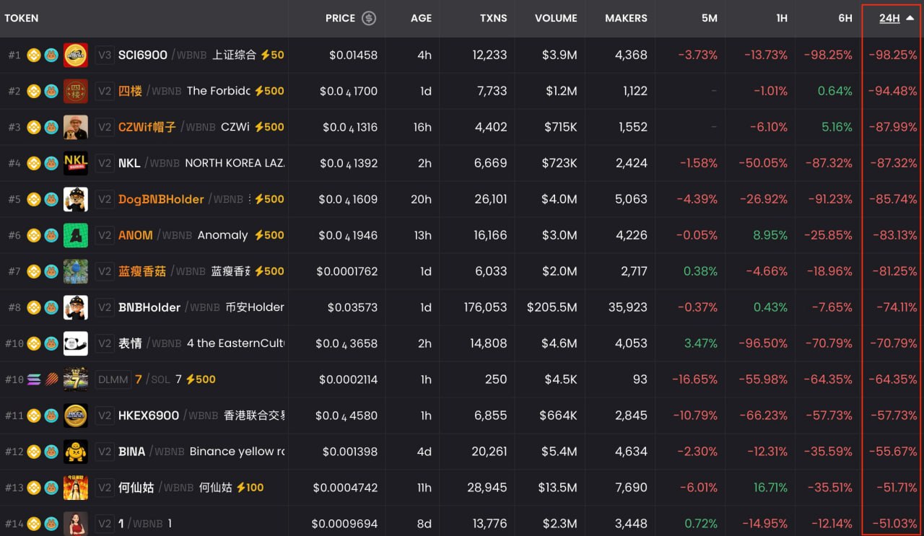Image resolution: width=924 pixels, height=536 pixels.
Task: Sort the table by MAKERS column
Action: pyautogui.click(x=625, y=18)
